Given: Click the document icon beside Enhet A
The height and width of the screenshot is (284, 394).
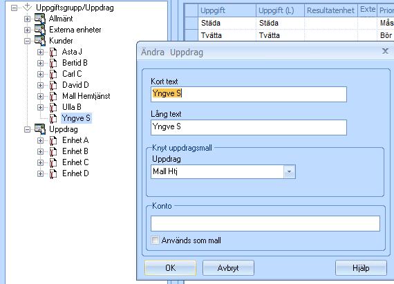Looking at the screenshot, I should [53, 140].
